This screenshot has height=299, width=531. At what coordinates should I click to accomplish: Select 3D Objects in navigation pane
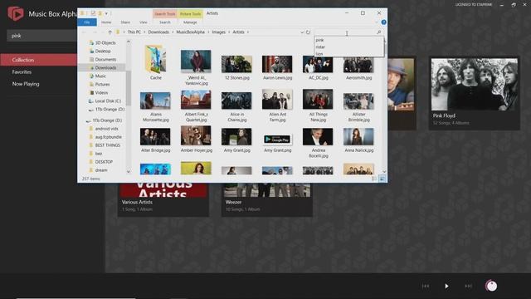tap(105, 42)
